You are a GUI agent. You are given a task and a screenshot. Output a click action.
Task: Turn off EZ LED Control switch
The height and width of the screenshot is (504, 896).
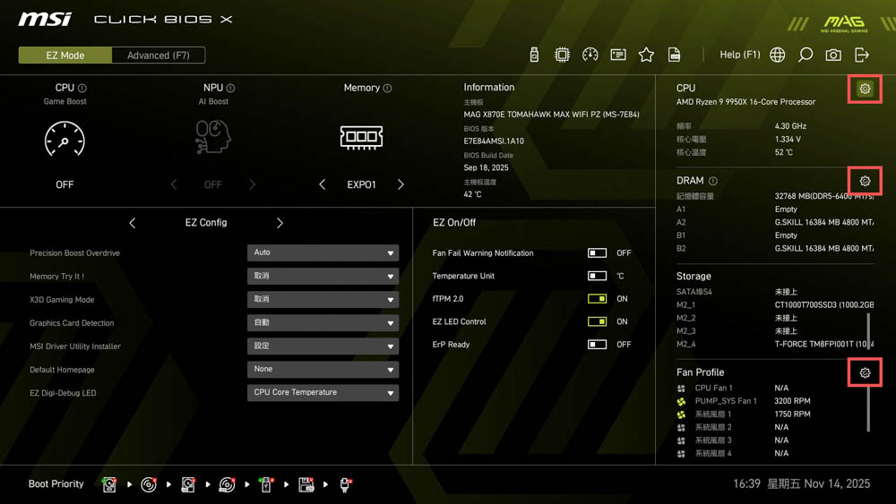point(597,321)
